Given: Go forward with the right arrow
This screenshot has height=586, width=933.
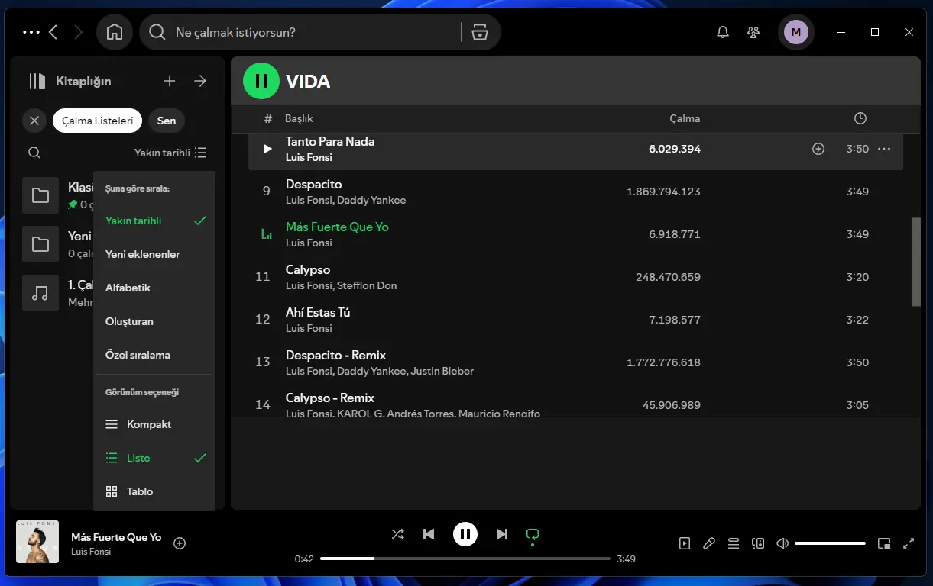Looking at the screenshot, I should pos(78,32).
